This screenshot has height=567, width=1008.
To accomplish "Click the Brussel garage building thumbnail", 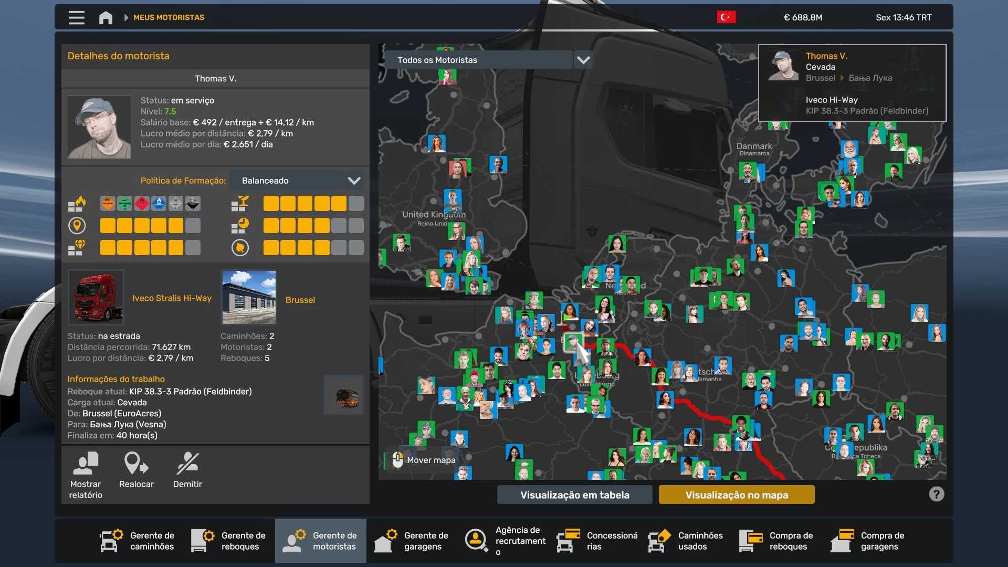I will [249, 297].
